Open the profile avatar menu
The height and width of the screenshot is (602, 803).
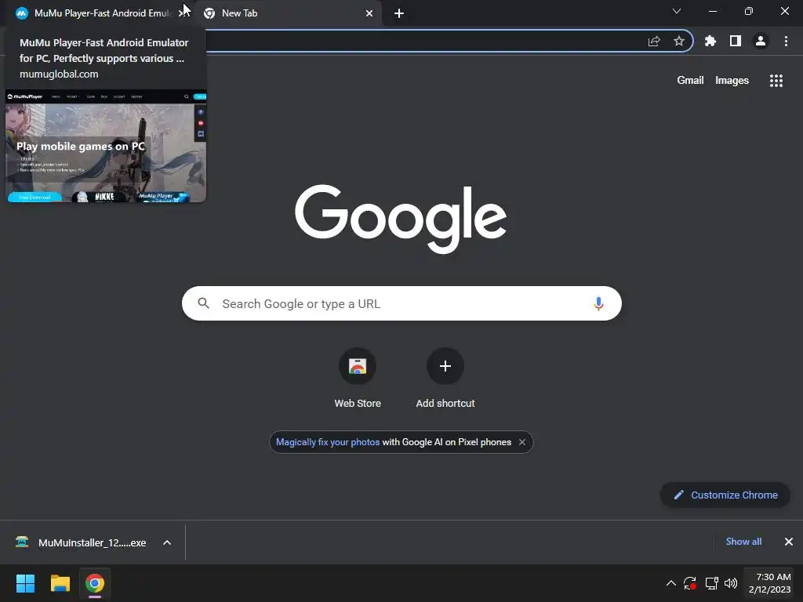761,41
